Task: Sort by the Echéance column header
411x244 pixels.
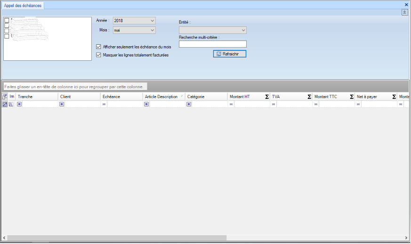Action: coord(121,97)
